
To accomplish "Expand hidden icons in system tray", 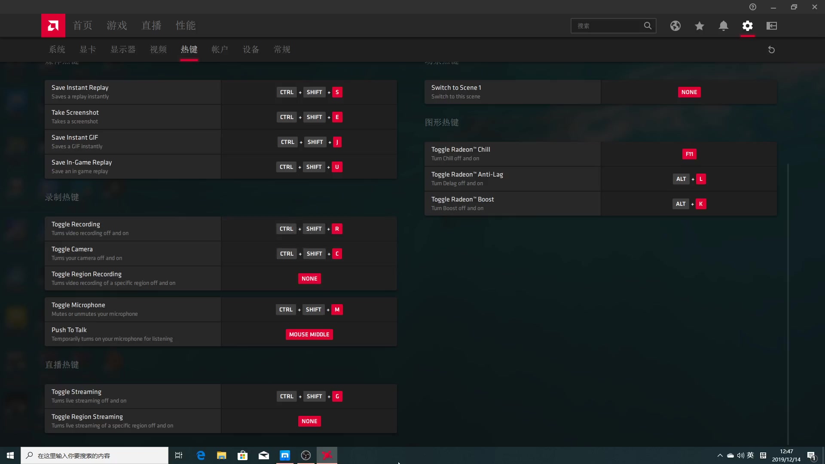I will click(x=720, y=455).
